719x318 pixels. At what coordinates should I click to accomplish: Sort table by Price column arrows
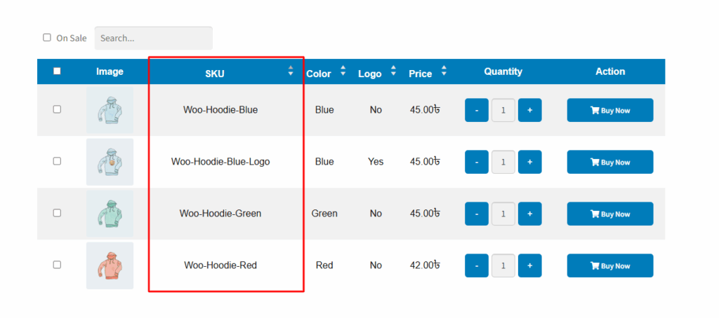(444, 71)
